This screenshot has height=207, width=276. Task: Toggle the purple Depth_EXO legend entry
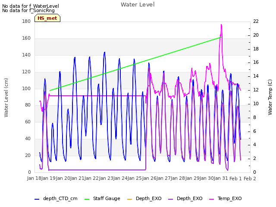pos(185,198)
